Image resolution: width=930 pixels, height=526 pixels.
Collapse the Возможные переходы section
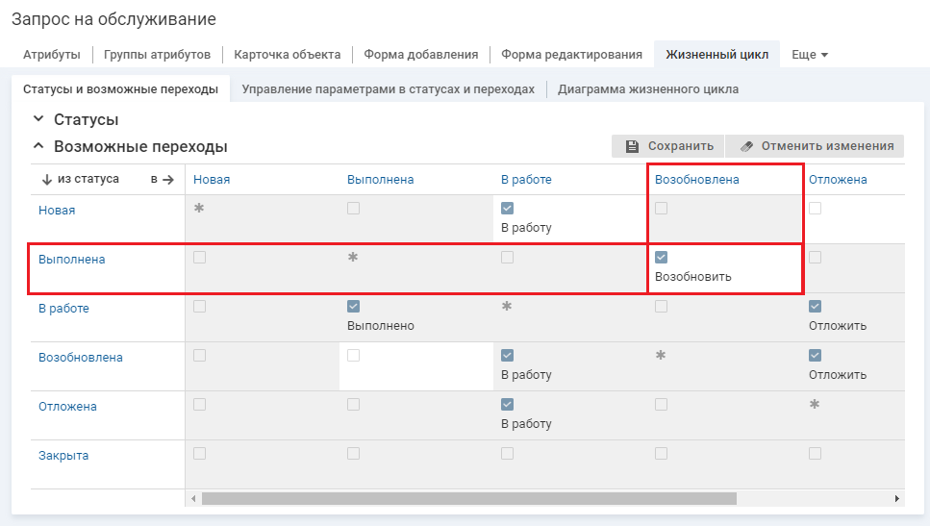click(38, 147)
